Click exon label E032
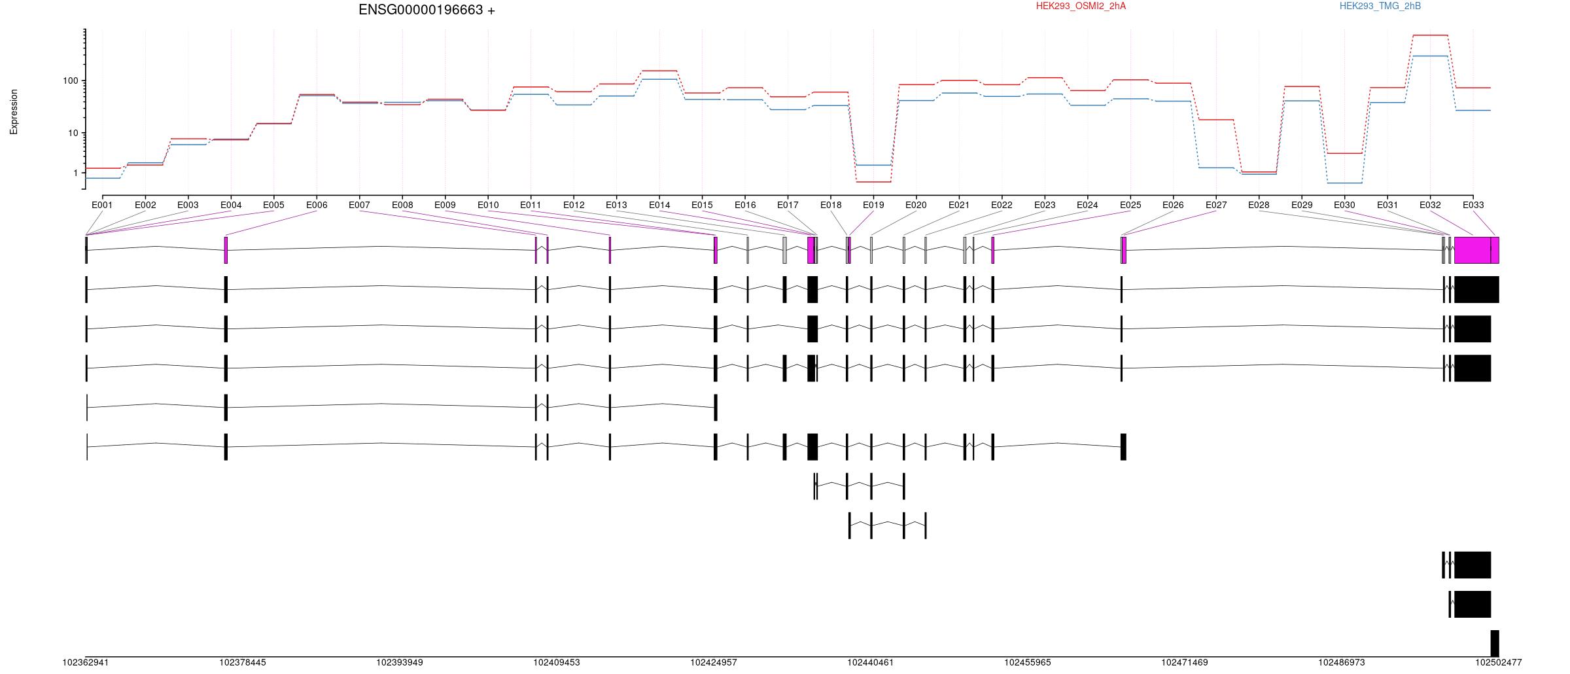 (1430, 205)
